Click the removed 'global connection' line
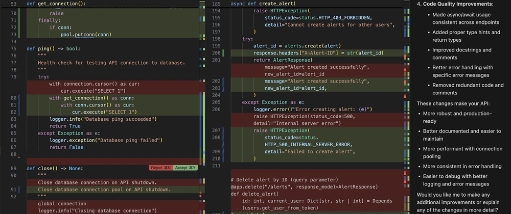The height and width of the screenshot is (214, 511). (62, 204)
